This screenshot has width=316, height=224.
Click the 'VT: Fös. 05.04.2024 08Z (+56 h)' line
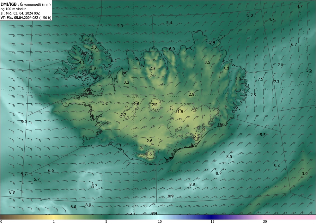[26, 18]
